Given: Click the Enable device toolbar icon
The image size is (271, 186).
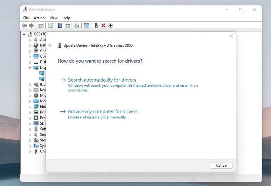Looking at the screenshot, I should 97,26.
